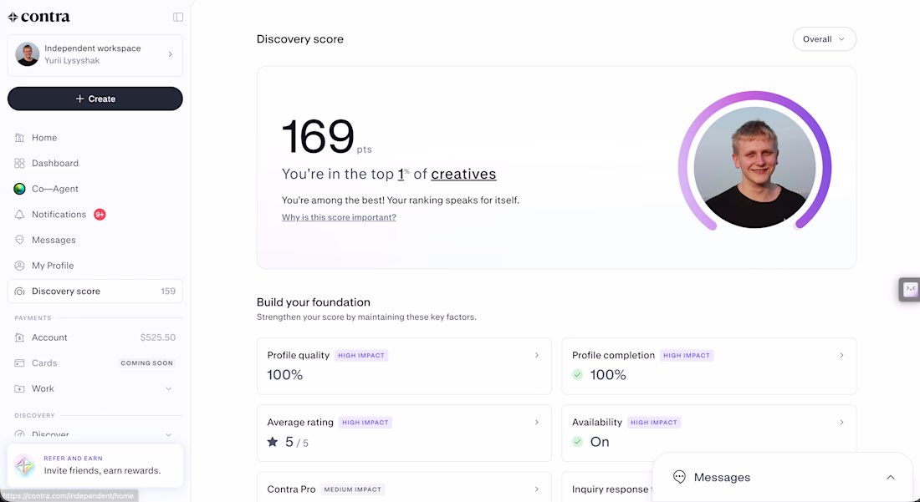Click the Co—Agent globe icon
This screenshot has width=920, height=502.
coord(19,189)
